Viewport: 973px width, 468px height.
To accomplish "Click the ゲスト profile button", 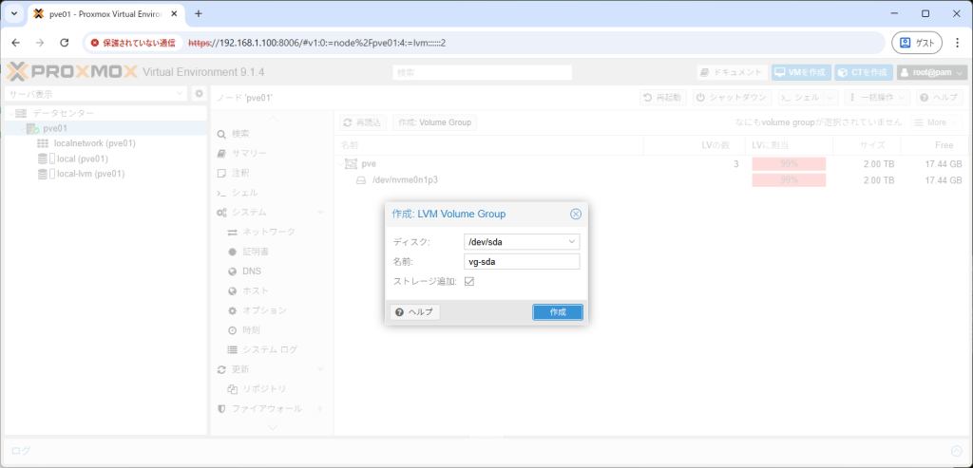I will [x=917, y=43].
